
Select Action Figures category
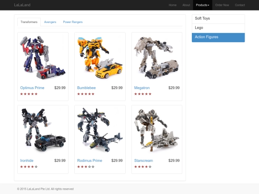pos(218,37)
